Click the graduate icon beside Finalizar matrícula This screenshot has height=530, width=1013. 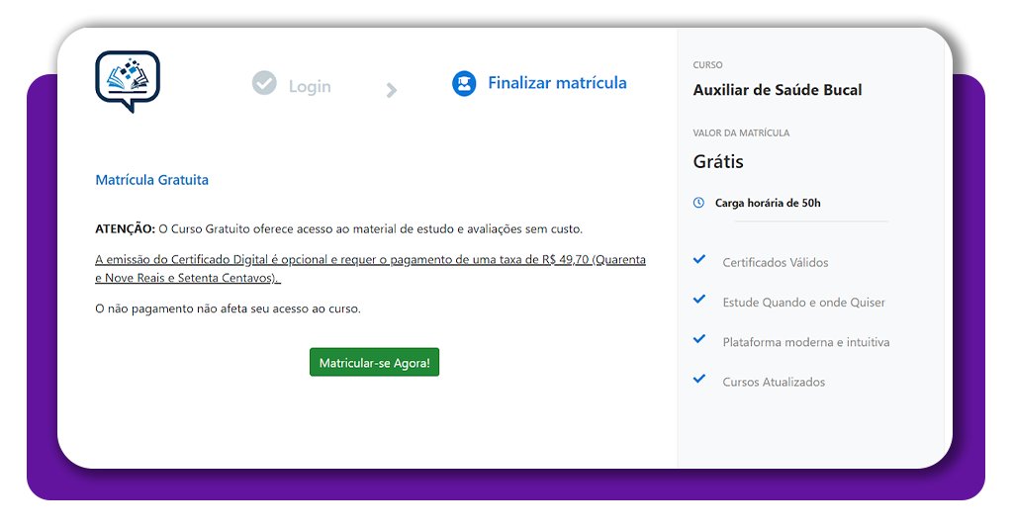(464, 84)
